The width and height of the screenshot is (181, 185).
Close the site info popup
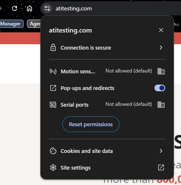(x=161, y=30)
